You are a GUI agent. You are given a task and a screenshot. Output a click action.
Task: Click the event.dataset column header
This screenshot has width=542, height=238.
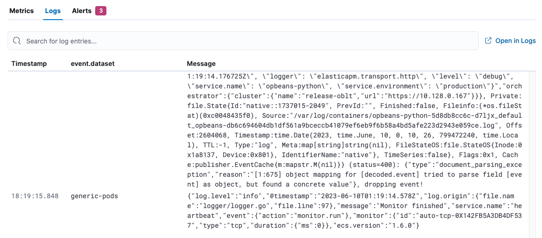[92, 64]
